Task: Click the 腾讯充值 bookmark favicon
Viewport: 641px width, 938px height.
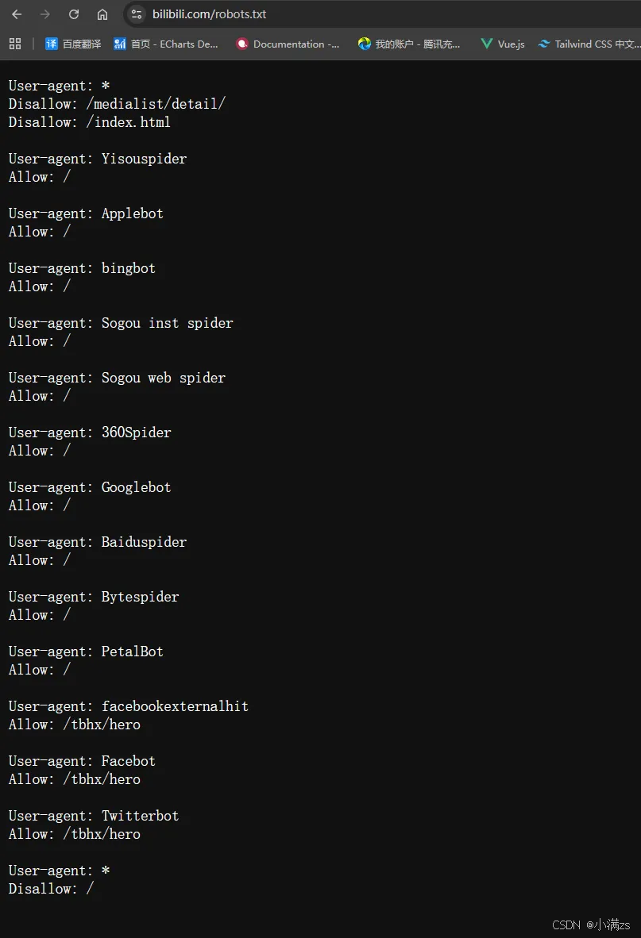Action: coord(364,44)
